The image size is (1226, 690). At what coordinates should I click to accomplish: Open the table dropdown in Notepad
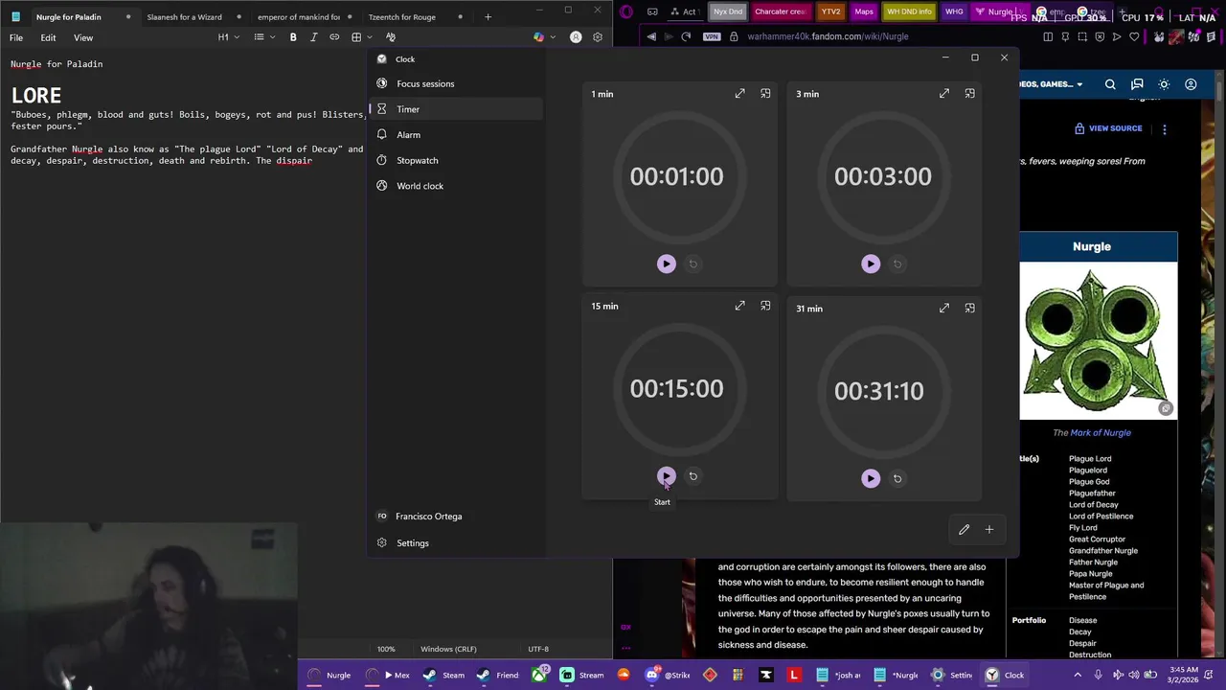(361, 37)
